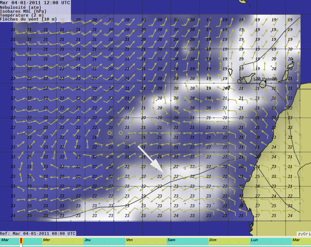The height and width of the screenshot is (247, 311).
Task: Click the Las Palmas city label
Action: [x=265, y=79]
